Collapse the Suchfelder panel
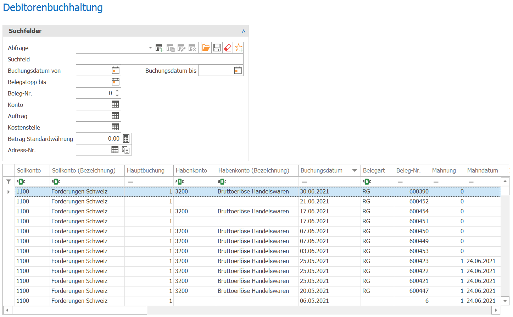Image resolution: width=513 pixels, height=317 pixels. click(244, 31)
